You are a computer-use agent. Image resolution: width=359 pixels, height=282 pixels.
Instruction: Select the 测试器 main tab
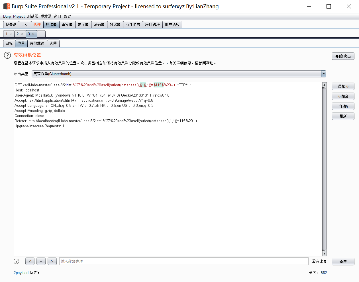click(x=51, y=24)
